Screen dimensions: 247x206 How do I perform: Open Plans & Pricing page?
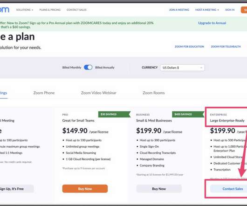pos(50,10)
